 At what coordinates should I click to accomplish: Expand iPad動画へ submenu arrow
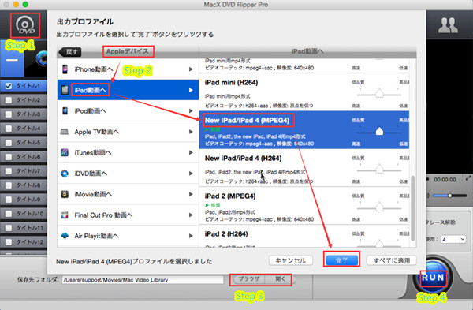tap(191, 90)
